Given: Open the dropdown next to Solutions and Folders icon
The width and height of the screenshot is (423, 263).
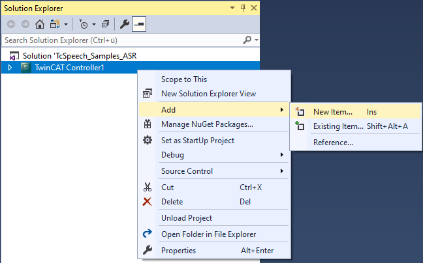Looking at the screenshot, I should pos(66,25).
